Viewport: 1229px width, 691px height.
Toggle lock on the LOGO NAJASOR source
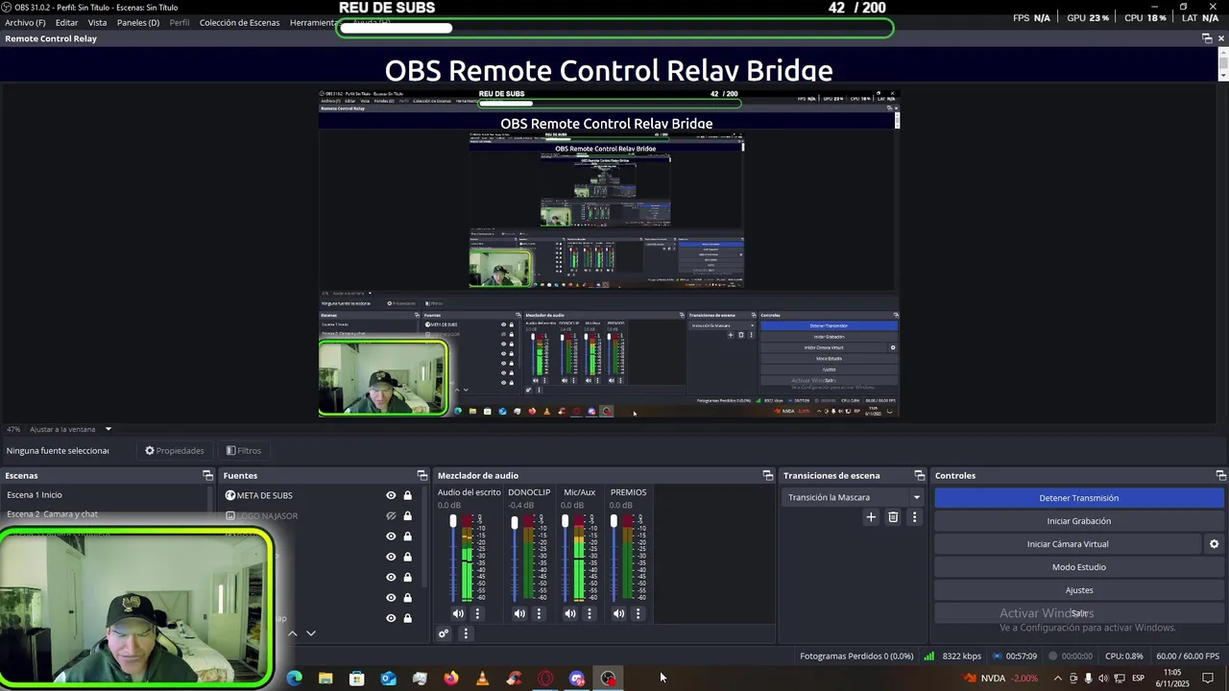pos(407,515)
